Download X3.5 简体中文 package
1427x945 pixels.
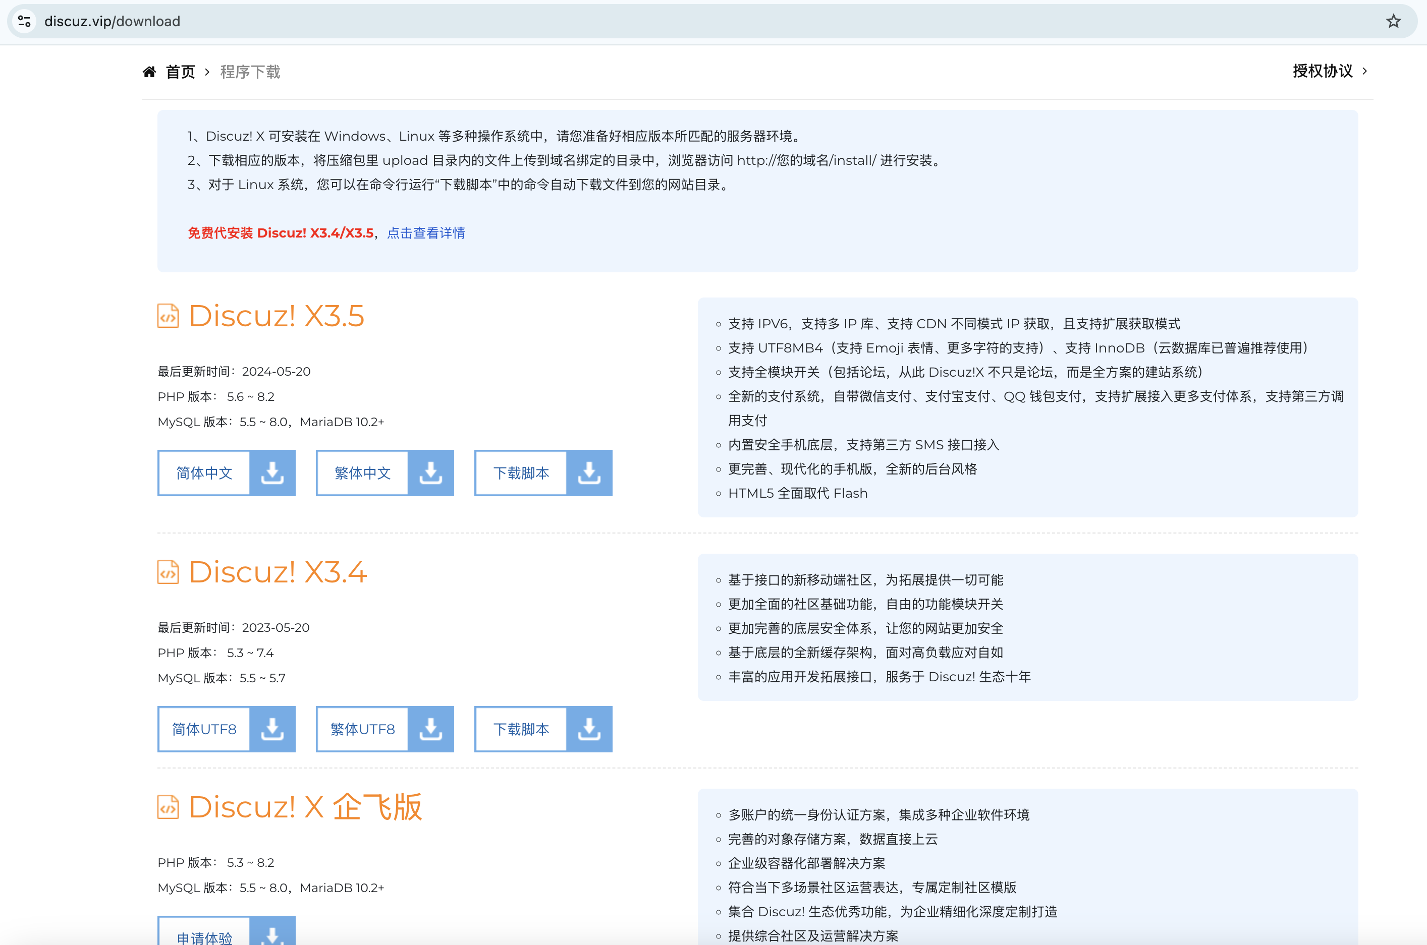coord(204,473)
